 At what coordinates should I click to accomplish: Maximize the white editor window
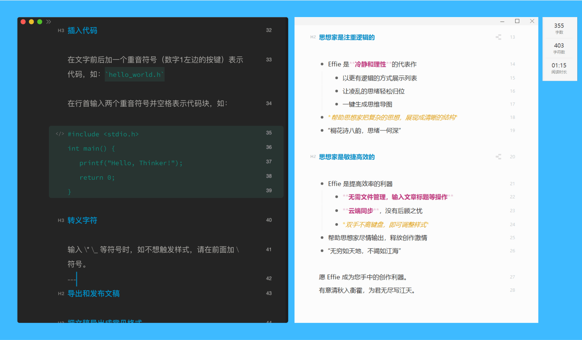coord(517,21)
